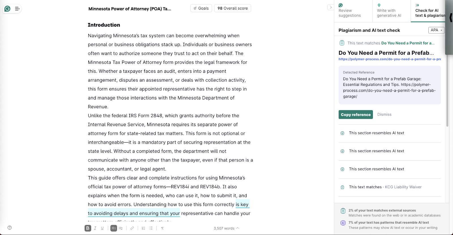Open the help question mark icon

(10, 228)
